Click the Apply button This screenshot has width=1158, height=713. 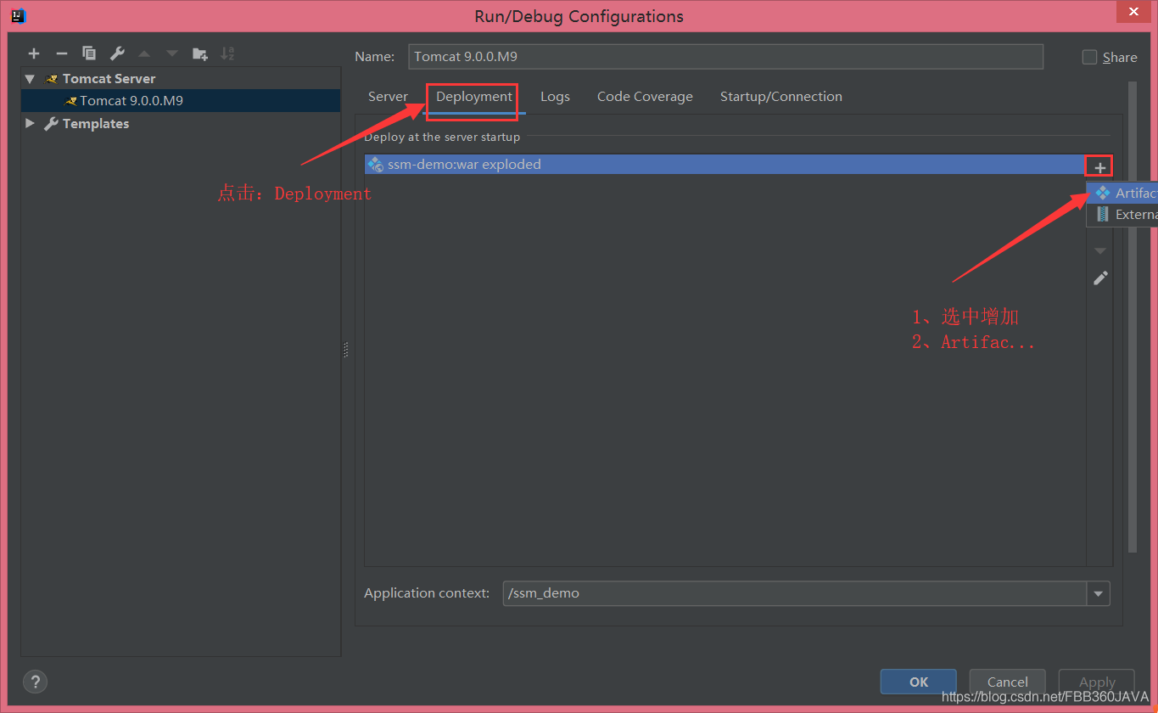tap(1097, 682)
